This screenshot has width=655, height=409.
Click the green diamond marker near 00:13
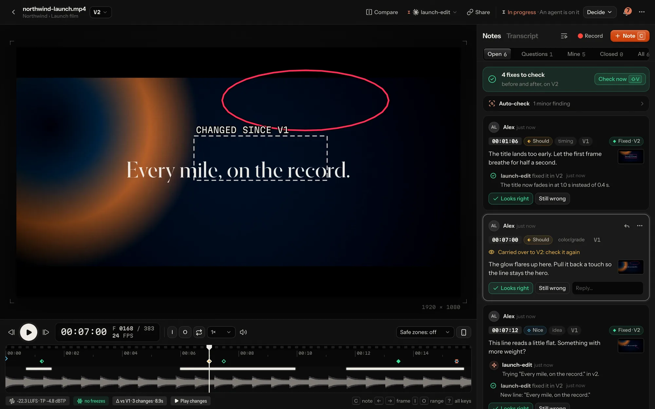pos(398,361)
